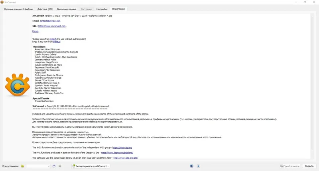Click Экспортировать для NConvert button

[91, 166]
